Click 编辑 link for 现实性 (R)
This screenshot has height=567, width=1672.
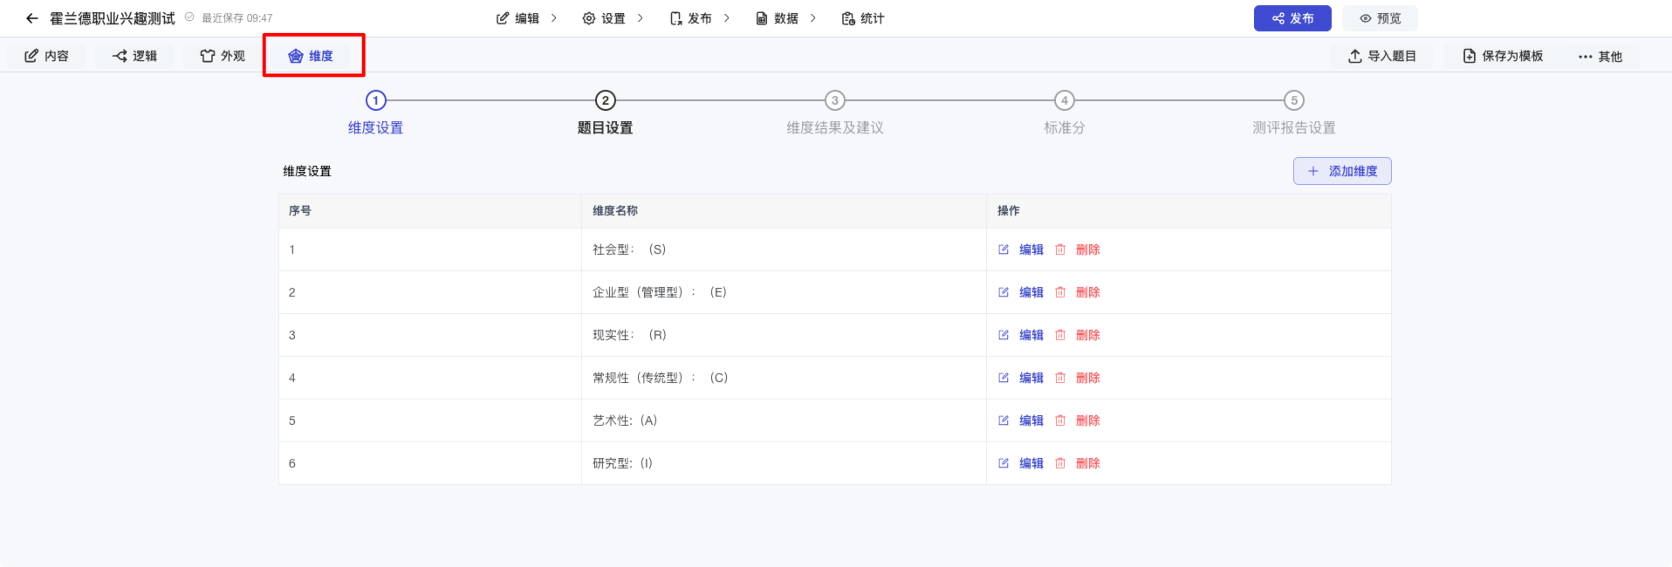tap(1031, 335)
